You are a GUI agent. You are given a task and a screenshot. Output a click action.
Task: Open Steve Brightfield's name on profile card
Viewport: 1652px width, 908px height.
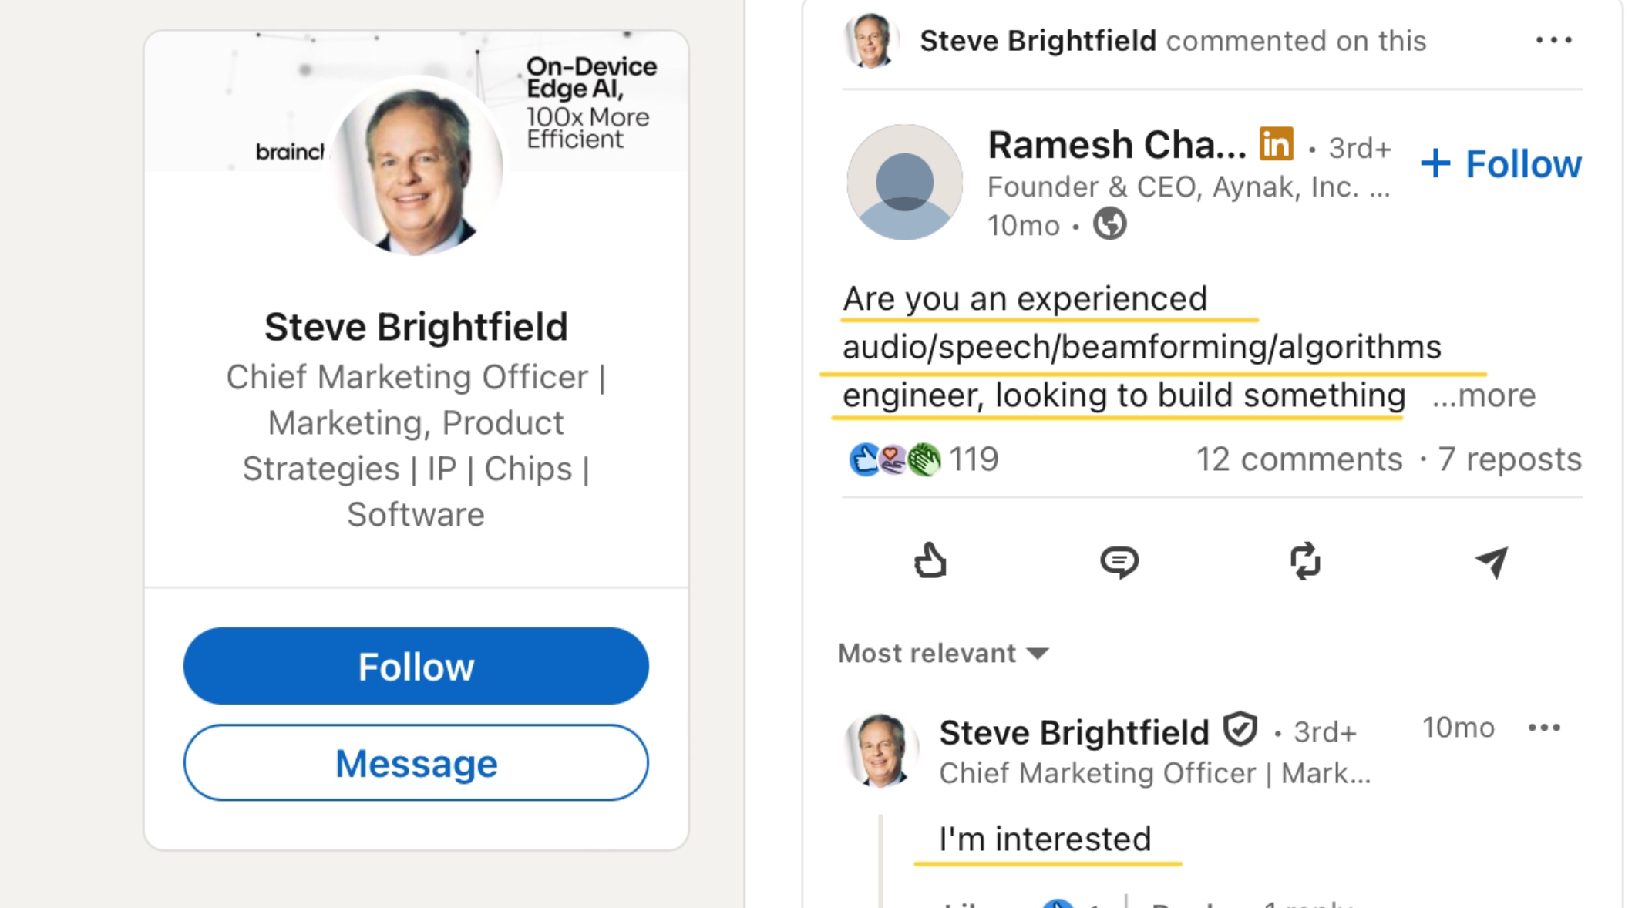click(416, 327)
